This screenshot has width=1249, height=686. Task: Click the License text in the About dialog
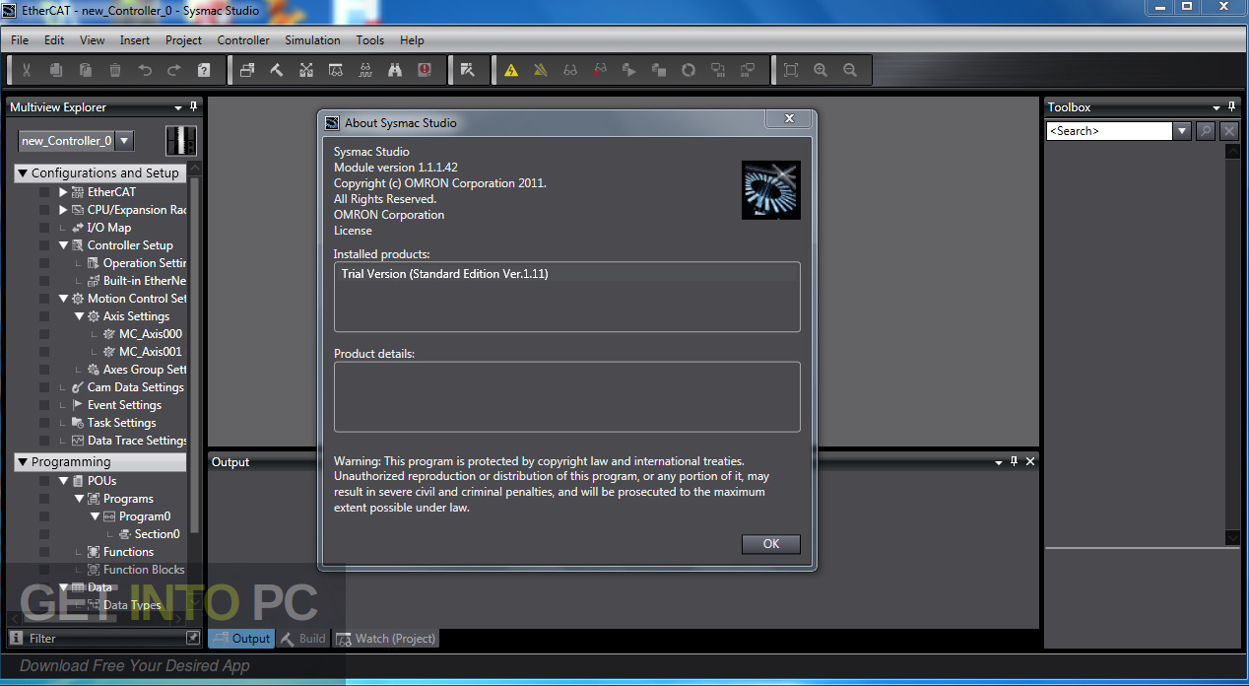coord(353,231)
